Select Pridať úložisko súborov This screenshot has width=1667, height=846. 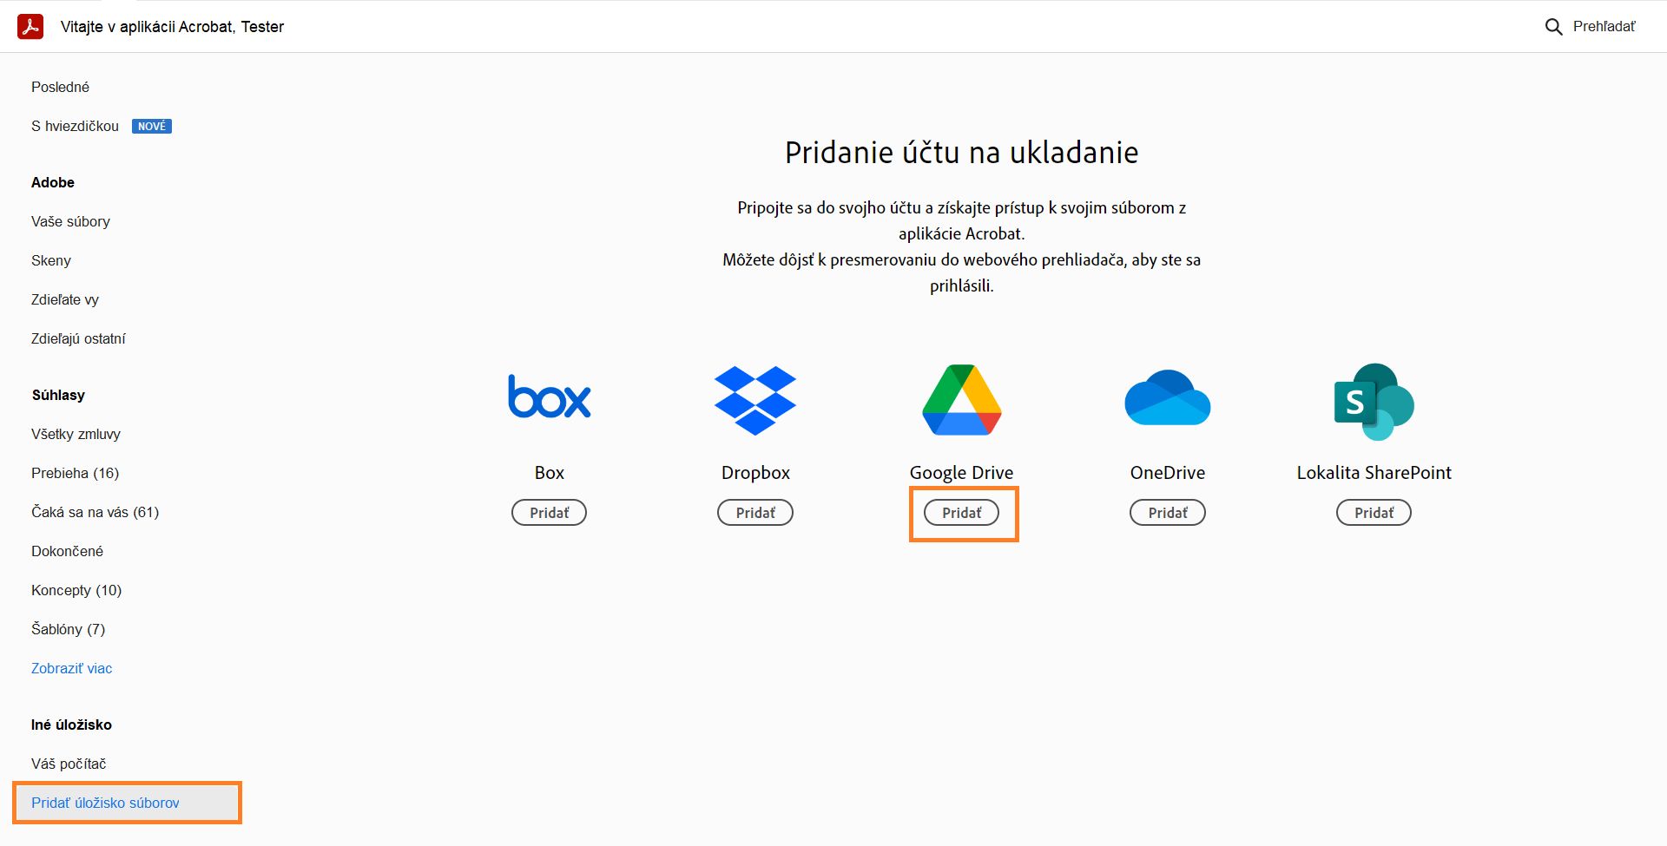click(105, 803)
